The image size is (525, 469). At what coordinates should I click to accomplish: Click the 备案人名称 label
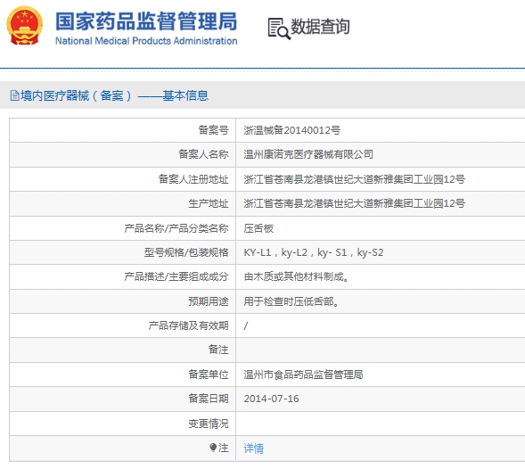tap(203, 154)
